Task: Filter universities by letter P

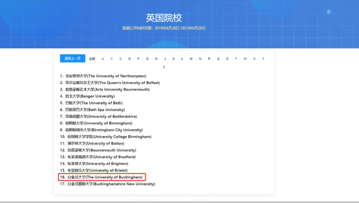Action: [209, 59]
